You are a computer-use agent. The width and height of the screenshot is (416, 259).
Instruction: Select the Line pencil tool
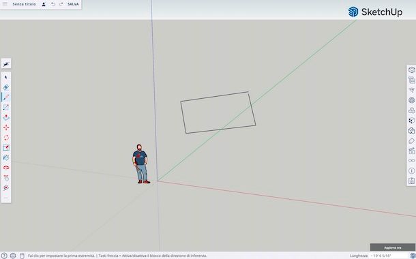(6, 97)
